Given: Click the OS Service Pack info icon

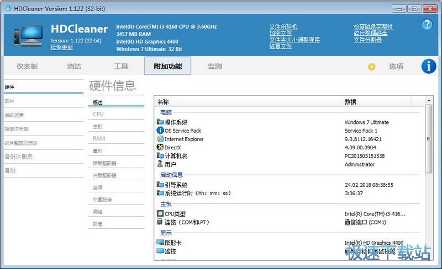Looking at the screenshot, I should pyautogui.click(x=160, y=131).
